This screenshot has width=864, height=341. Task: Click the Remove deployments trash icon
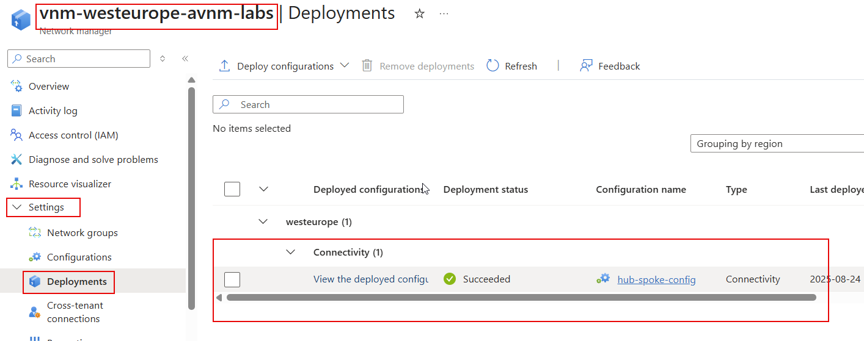(367, 66)
